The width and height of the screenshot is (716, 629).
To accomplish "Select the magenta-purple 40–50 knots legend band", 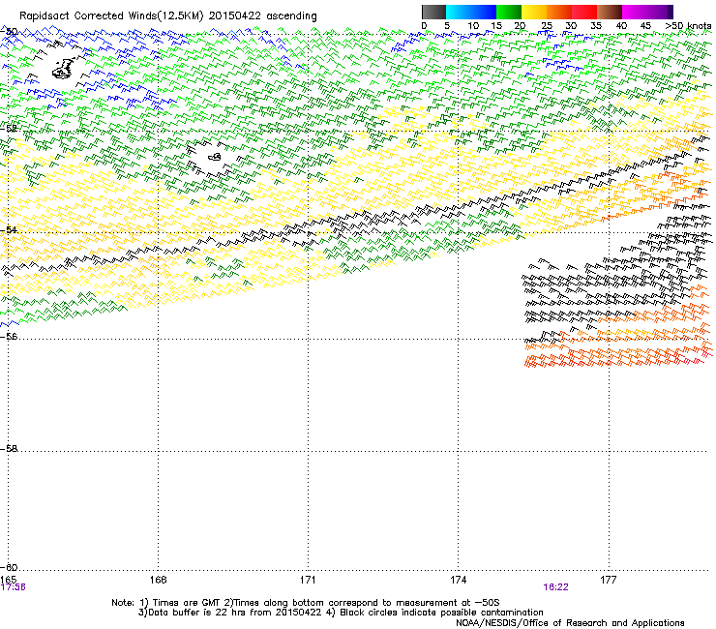I will point(647,12).
